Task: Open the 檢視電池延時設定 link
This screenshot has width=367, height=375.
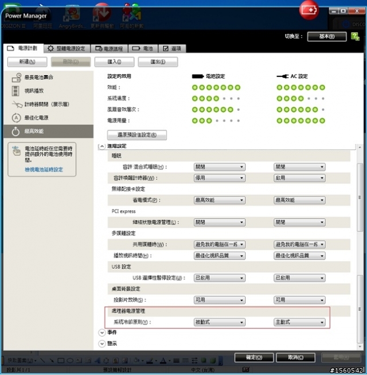Action: point(44,169)
